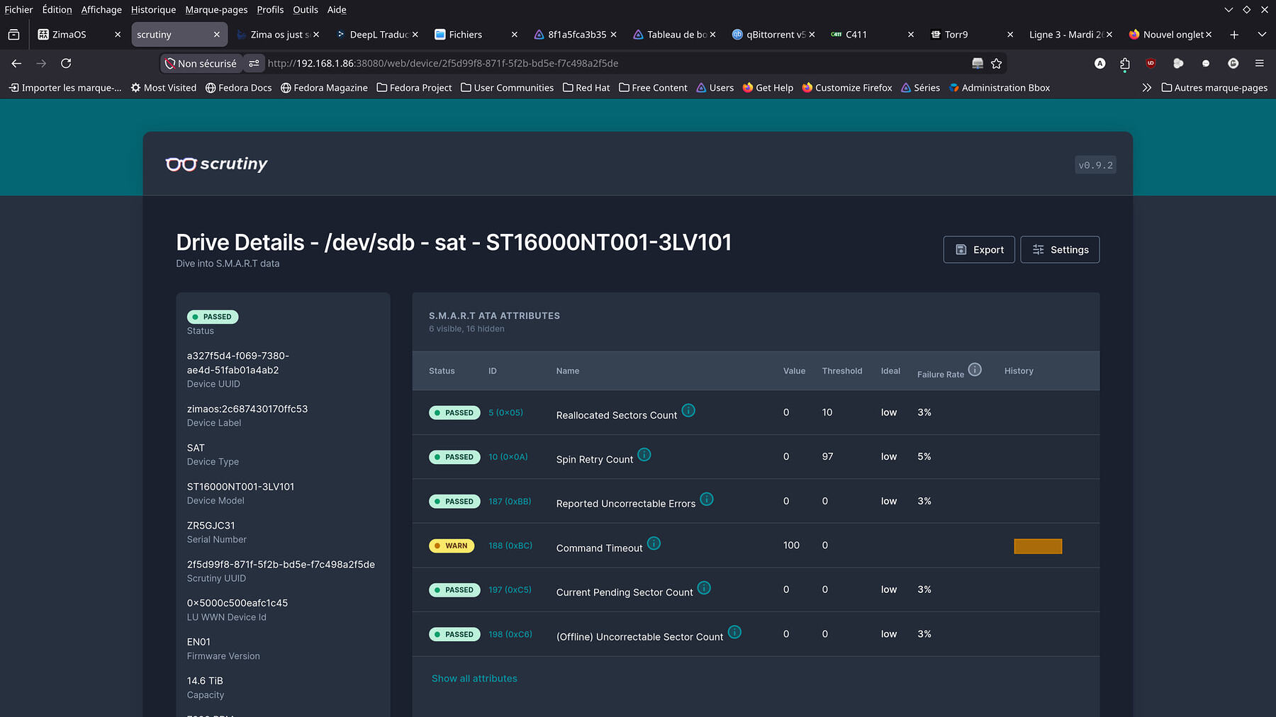Open Customize Firefox bookmark
This screenshot has height=717, width=1276.
(x=847, y=88)
